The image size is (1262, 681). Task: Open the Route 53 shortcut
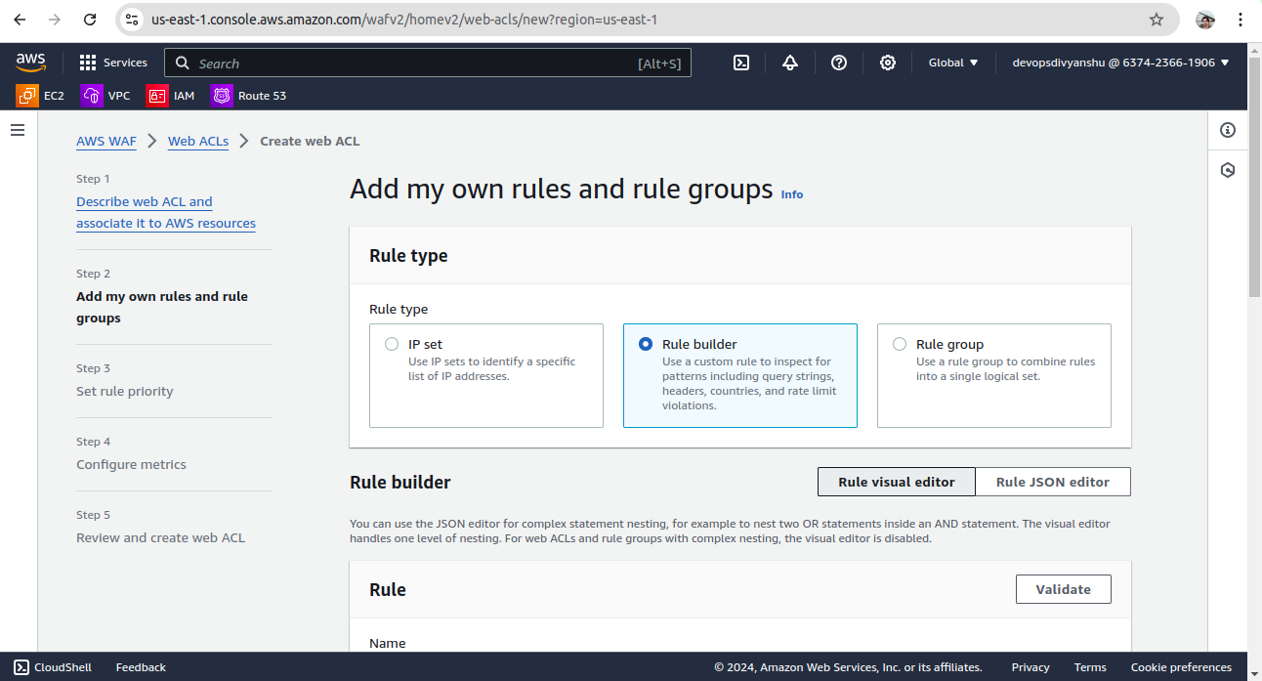click(x=249, y=96)
